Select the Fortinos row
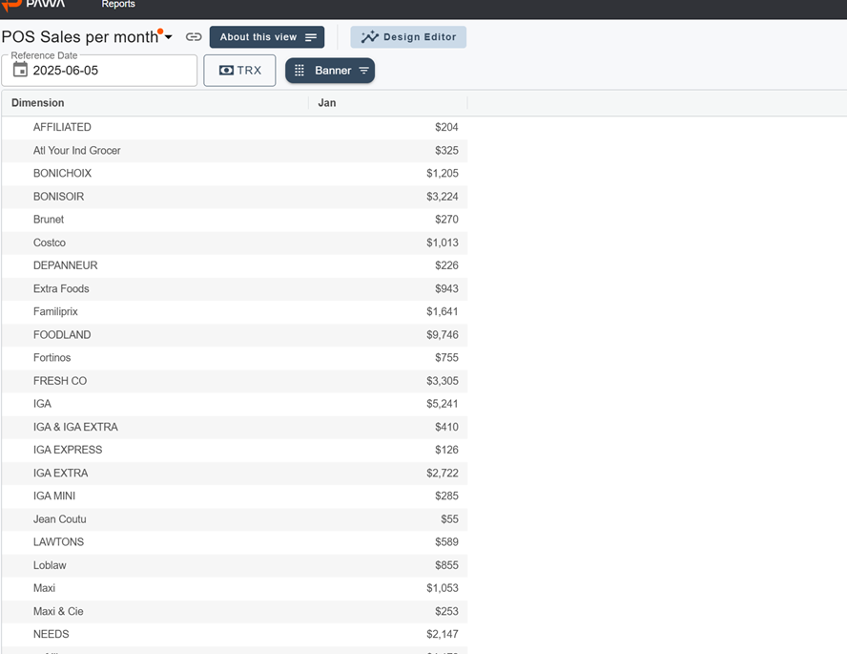This screenshot has width=847, height=654. click(235, 357)
